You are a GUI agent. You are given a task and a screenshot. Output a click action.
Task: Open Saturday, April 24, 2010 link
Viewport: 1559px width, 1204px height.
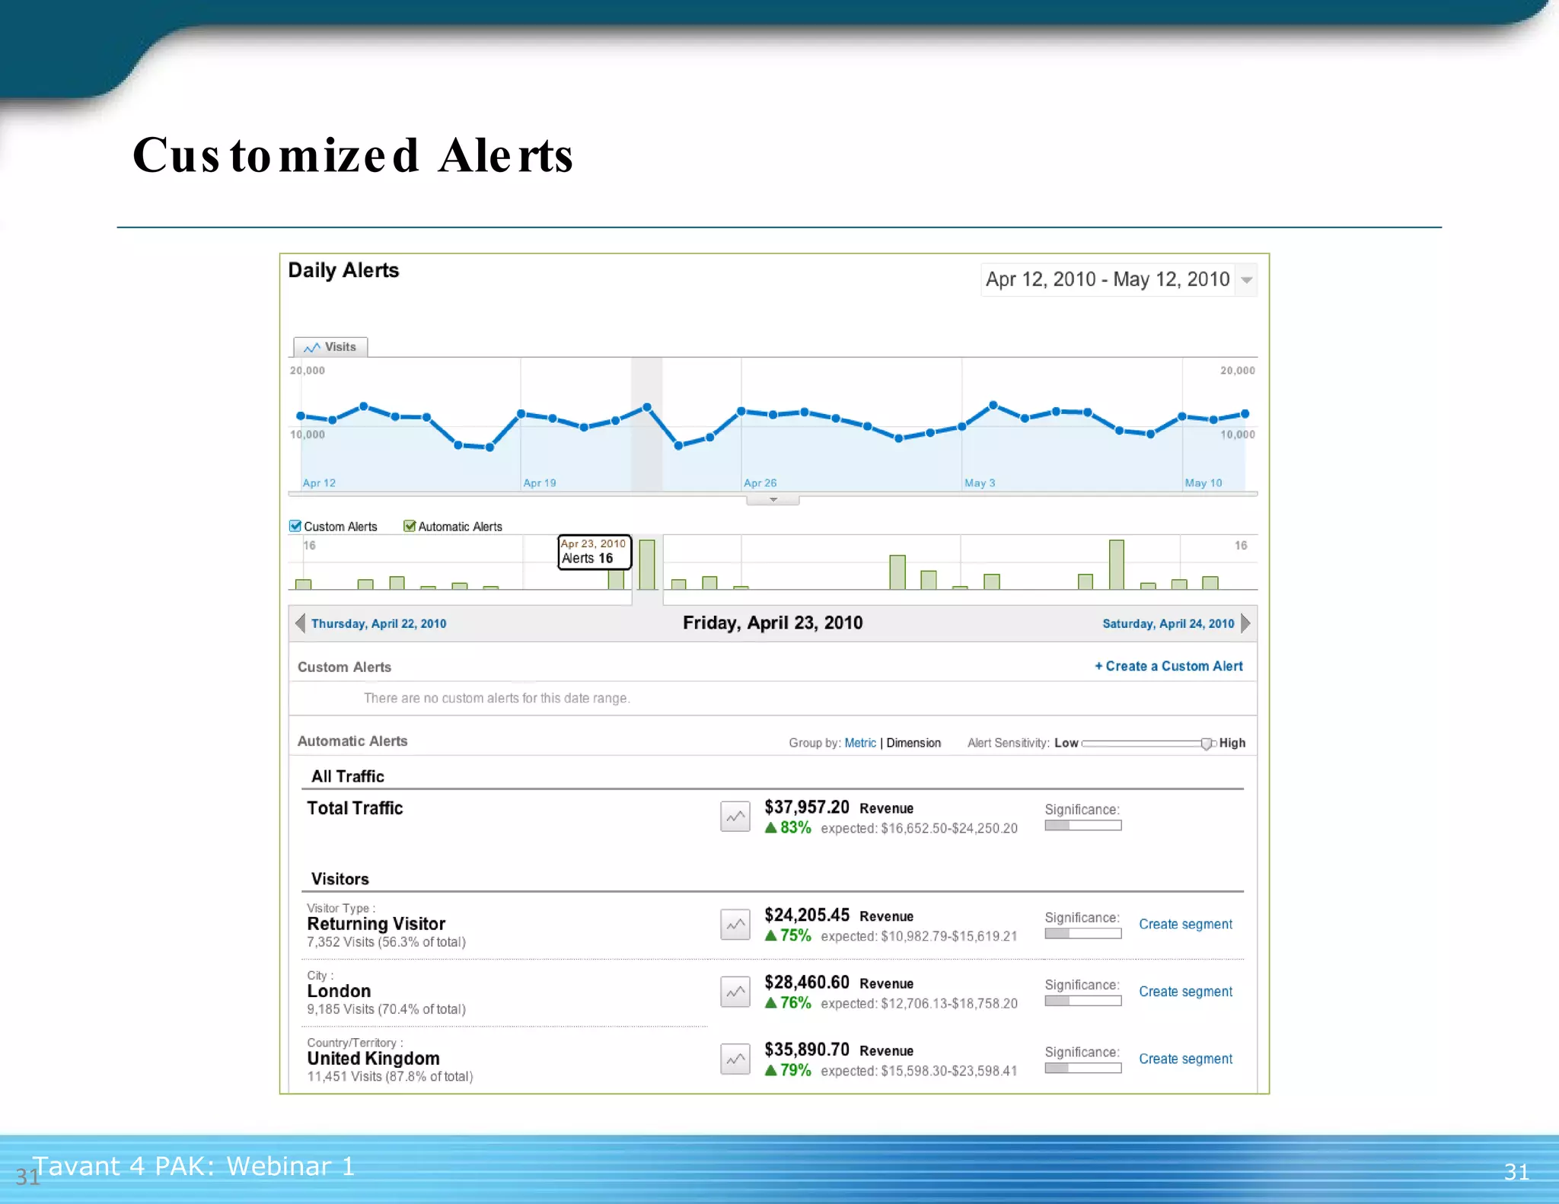1168,623
